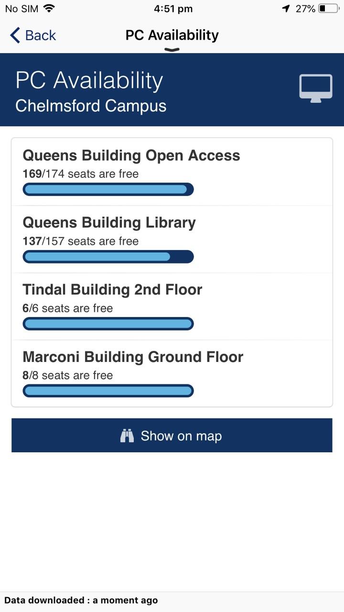Go back using the Back label
The width and height of the screenshot is (344, 612).
(41, 35)
